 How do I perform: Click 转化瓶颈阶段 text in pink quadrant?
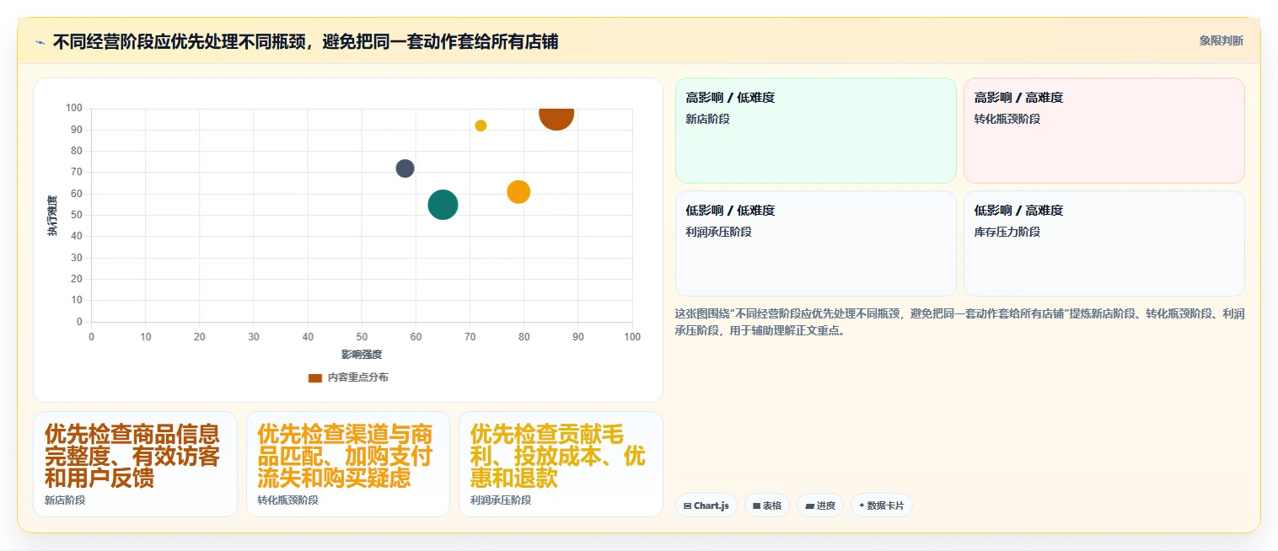[x=1007, y=119]
